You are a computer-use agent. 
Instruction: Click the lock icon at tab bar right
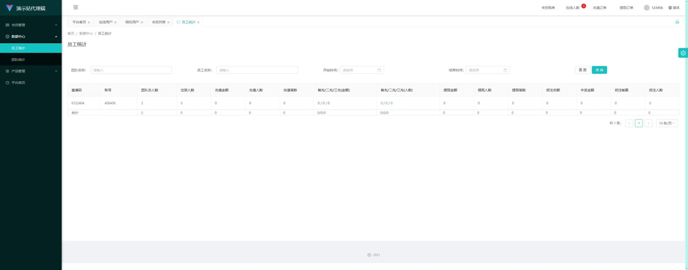click(677, 22)
